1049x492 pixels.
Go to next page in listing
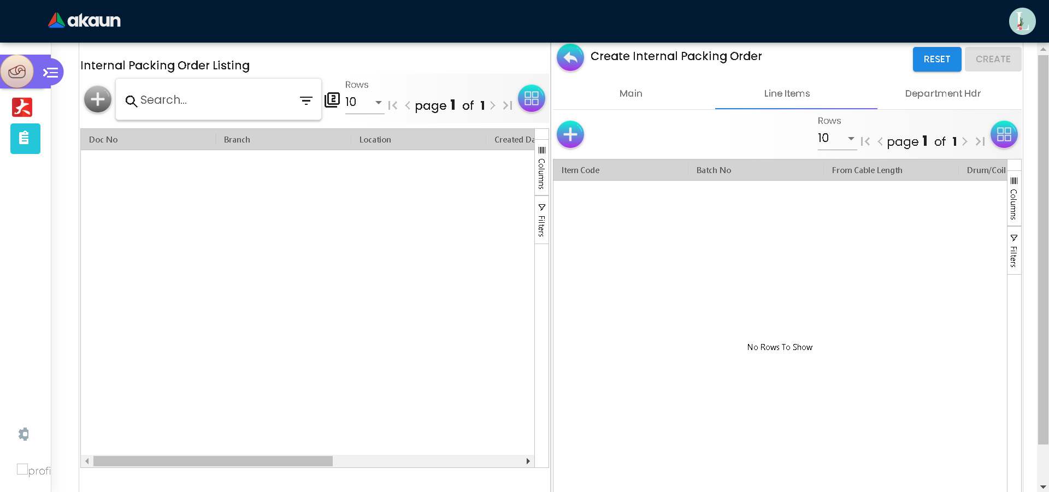493,105
